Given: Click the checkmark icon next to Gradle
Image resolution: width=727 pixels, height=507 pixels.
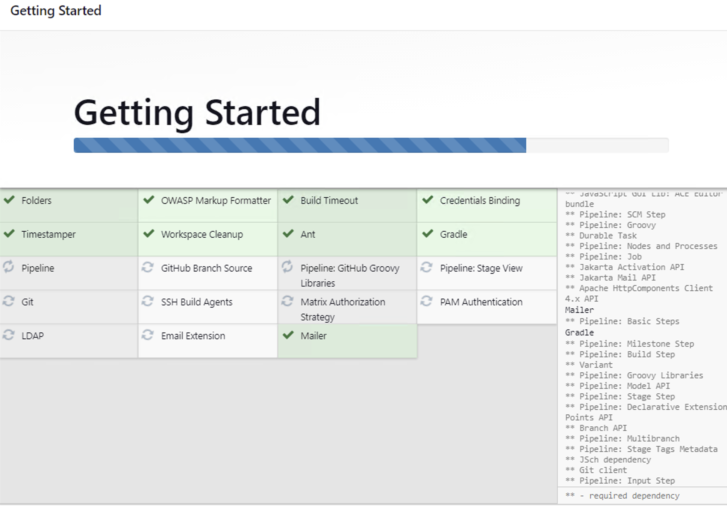Looking at the screenshot, I should tap(427, 234).
